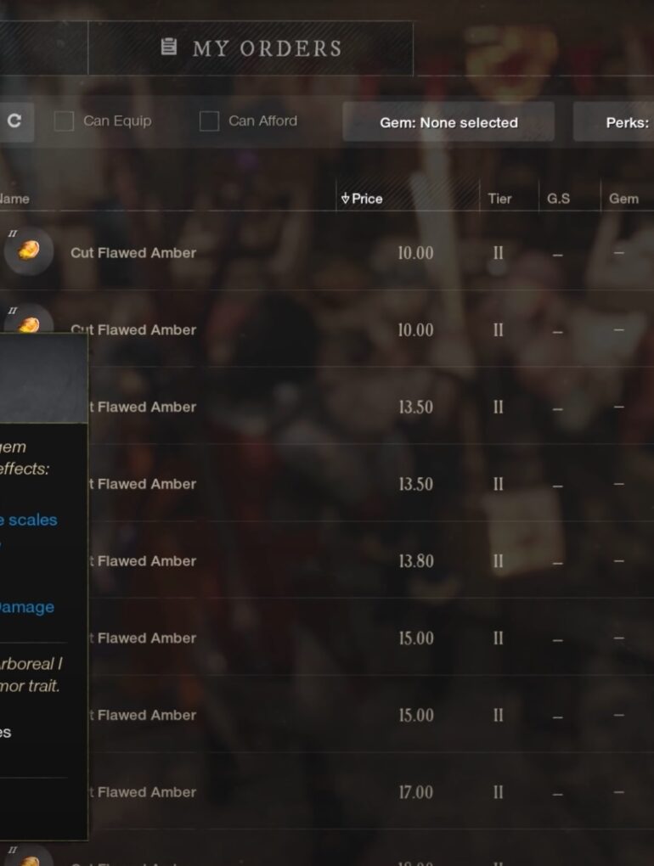
Task: Sort listings by Tier column
Action: tap(499, 199)
